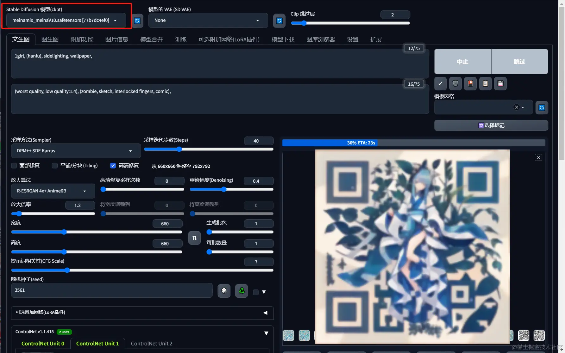Adjust the 生成批次 batch count slider
The height and width of the screenshot is (353, 565).
coord(240,232)
